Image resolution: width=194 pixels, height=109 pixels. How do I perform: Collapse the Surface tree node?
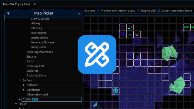tap(20, 80)
